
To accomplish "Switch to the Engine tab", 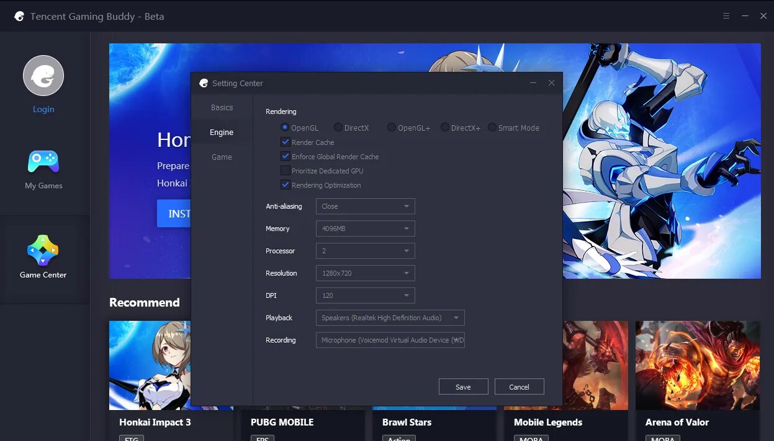I will [222, 133].
